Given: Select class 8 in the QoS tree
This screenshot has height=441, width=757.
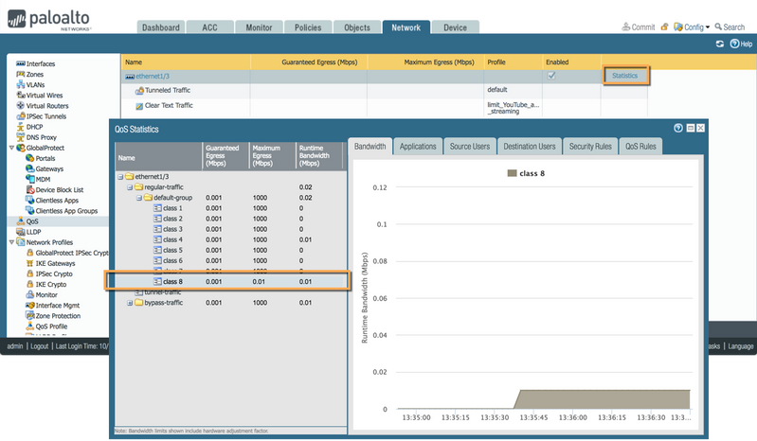Looking at the screenshot, I should 171,281.
